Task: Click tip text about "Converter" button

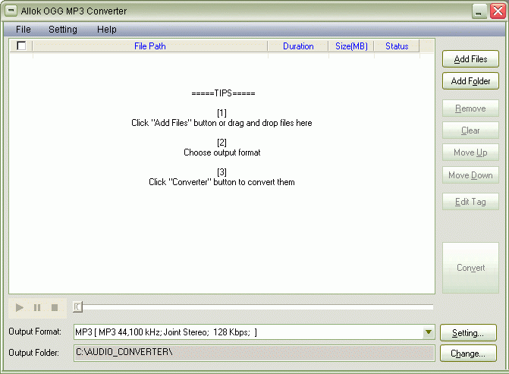Action: tap(222, 182)
